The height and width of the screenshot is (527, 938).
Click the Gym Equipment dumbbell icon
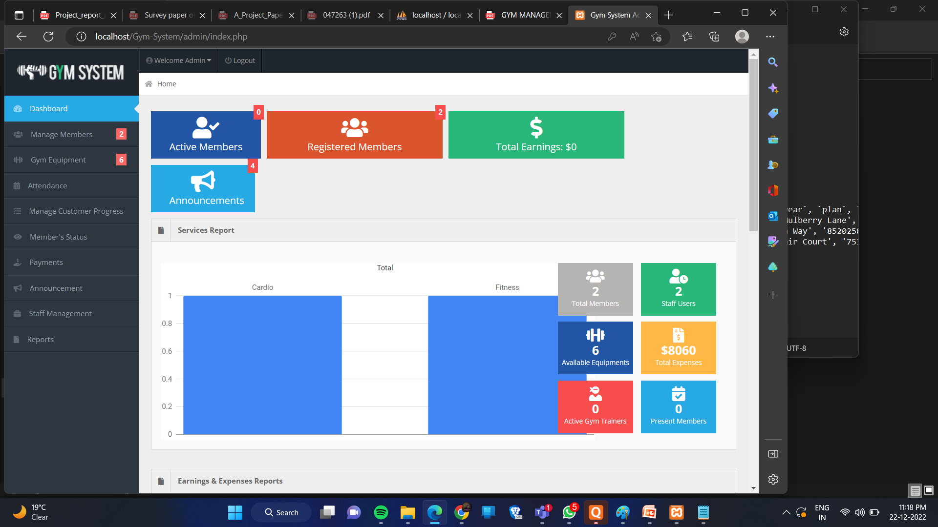[x=18, y=160]
